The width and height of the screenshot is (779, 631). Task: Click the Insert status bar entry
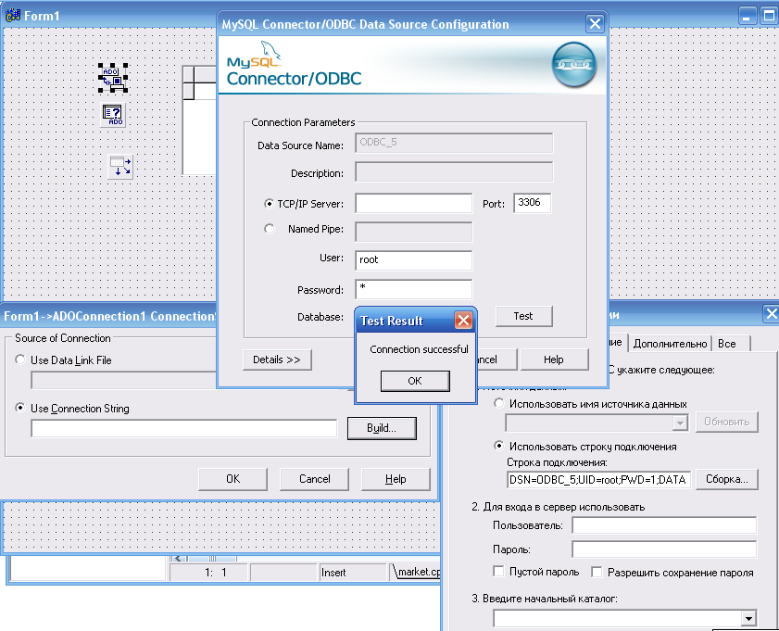353,573
